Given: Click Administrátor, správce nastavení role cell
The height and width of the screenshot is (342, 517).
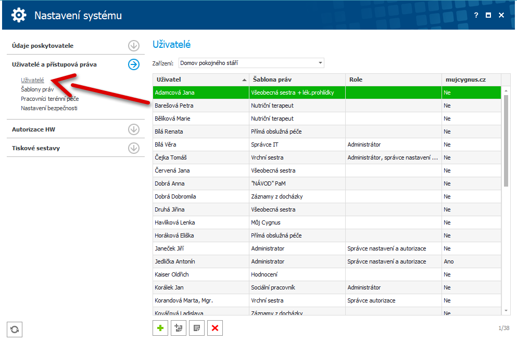Looking at the screenshot, I should tap(394, 157).
